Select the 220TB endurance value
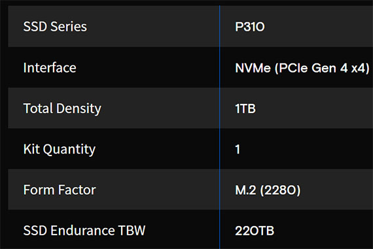The width and height of the screenshot is (373, 249). [255, 231]
